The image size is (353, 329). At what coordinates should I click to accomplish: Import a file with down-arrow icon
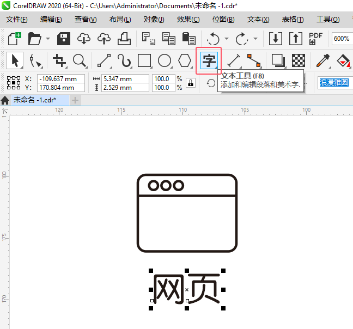pos(276,39)
